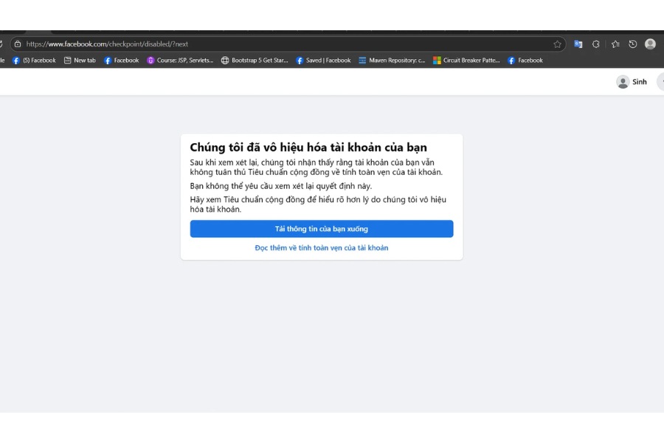
Task: Click the site information lock icon
Action: pyautogui.click(x=18, y=44)
